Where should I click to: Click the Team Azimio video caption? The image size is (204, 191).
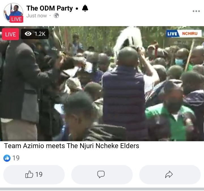(72, 146)
